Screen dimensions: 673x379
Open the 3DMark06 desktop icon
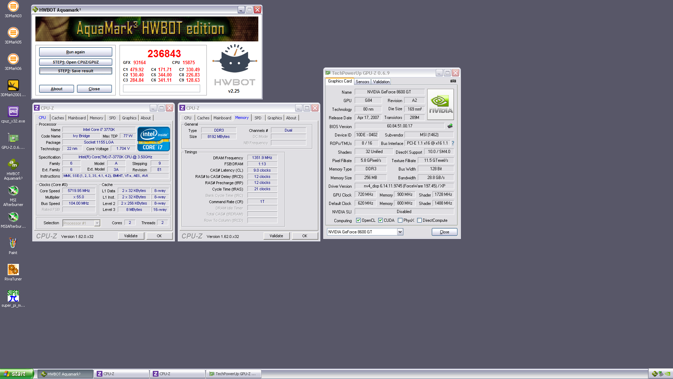(13, 62)
